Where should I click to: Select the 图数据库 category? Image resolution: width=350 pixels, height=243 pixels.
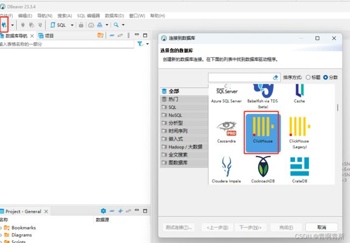tap(184, 163)
